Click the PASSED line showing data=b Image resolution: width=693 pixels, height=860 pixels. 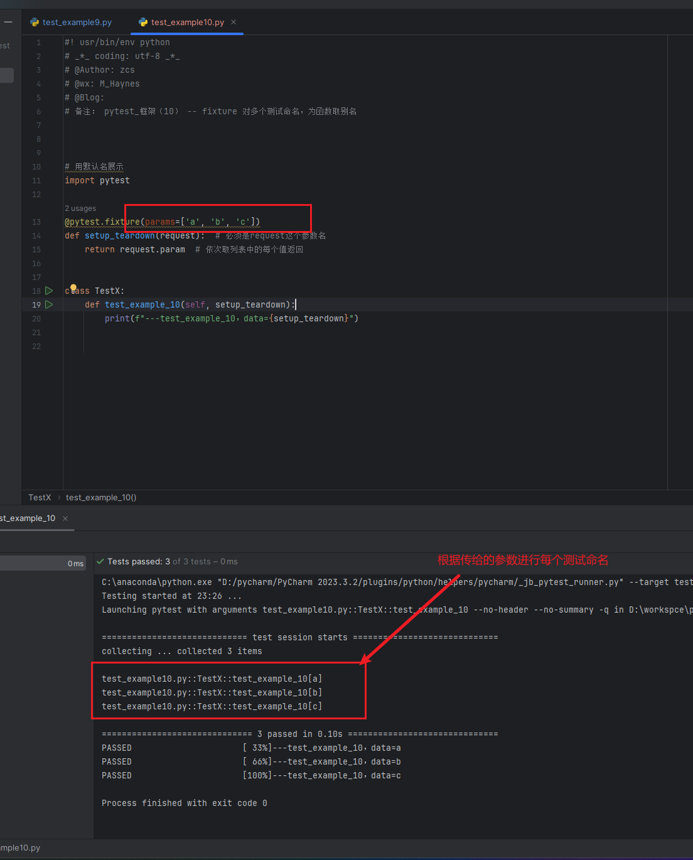pyautogui.click(x=251, y=761)
